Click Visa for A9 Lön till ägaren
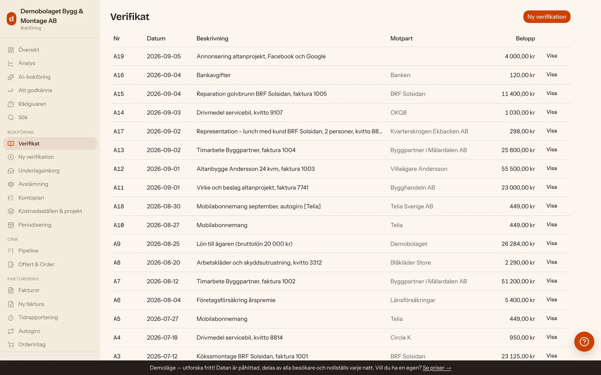The width and height of the screenshot is (601, 375). [552, 243]
